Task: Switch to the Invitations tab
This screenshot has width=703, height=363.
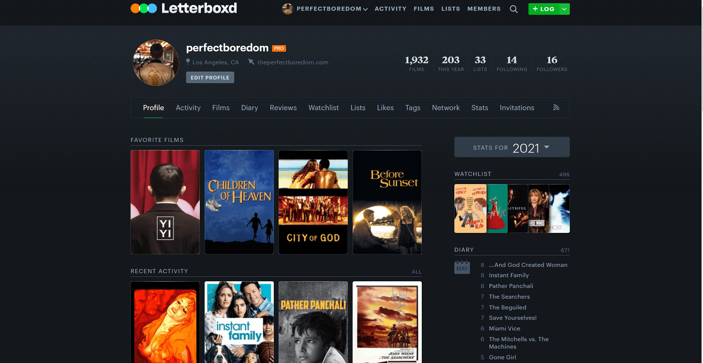Action: (x=517, y=108)
